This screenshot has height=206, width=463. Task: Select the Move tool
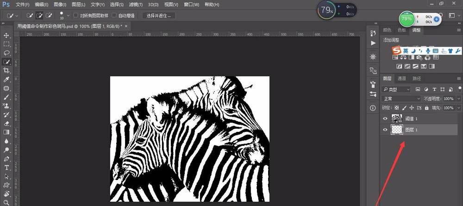point(6,36)
